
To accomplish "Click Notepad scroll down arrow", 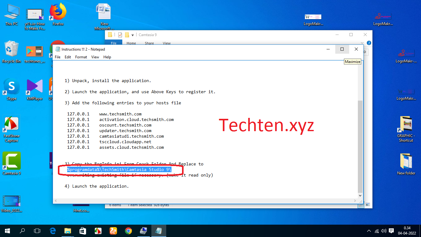I will pos(360,195).
